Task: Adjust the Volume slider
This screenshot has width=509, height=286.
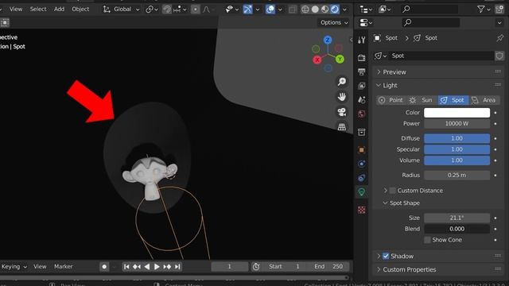Action: tap(457, 160)
